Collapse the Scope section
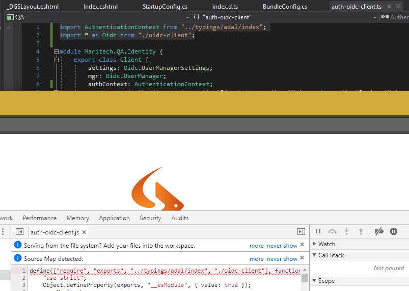The height and width of the screenshot is (291, 409). [314, 281]
